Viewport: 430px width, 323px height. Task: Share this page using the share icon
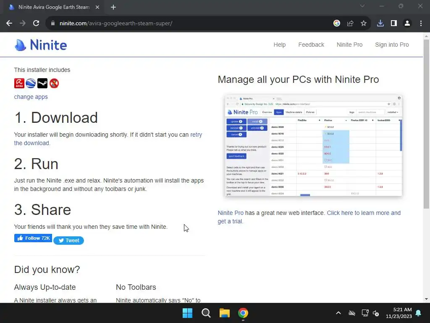(x=350, y=24)
